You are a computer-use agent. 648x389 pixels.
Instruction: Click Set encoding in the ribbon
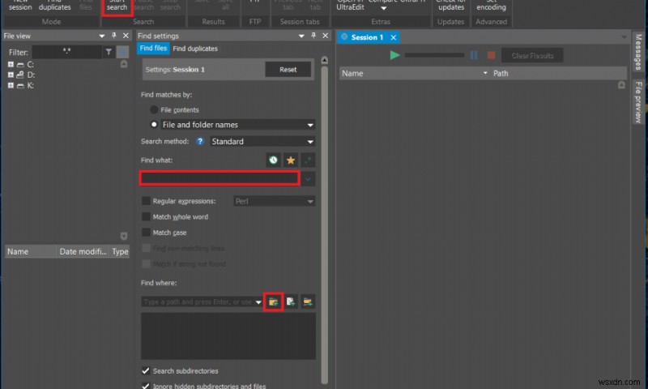tap(491, 6)
